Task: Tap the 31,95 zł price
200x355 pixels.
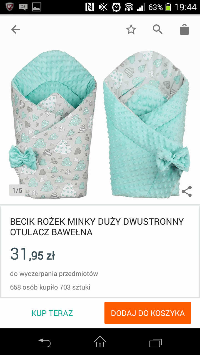Action: click(x=32, y=254)
